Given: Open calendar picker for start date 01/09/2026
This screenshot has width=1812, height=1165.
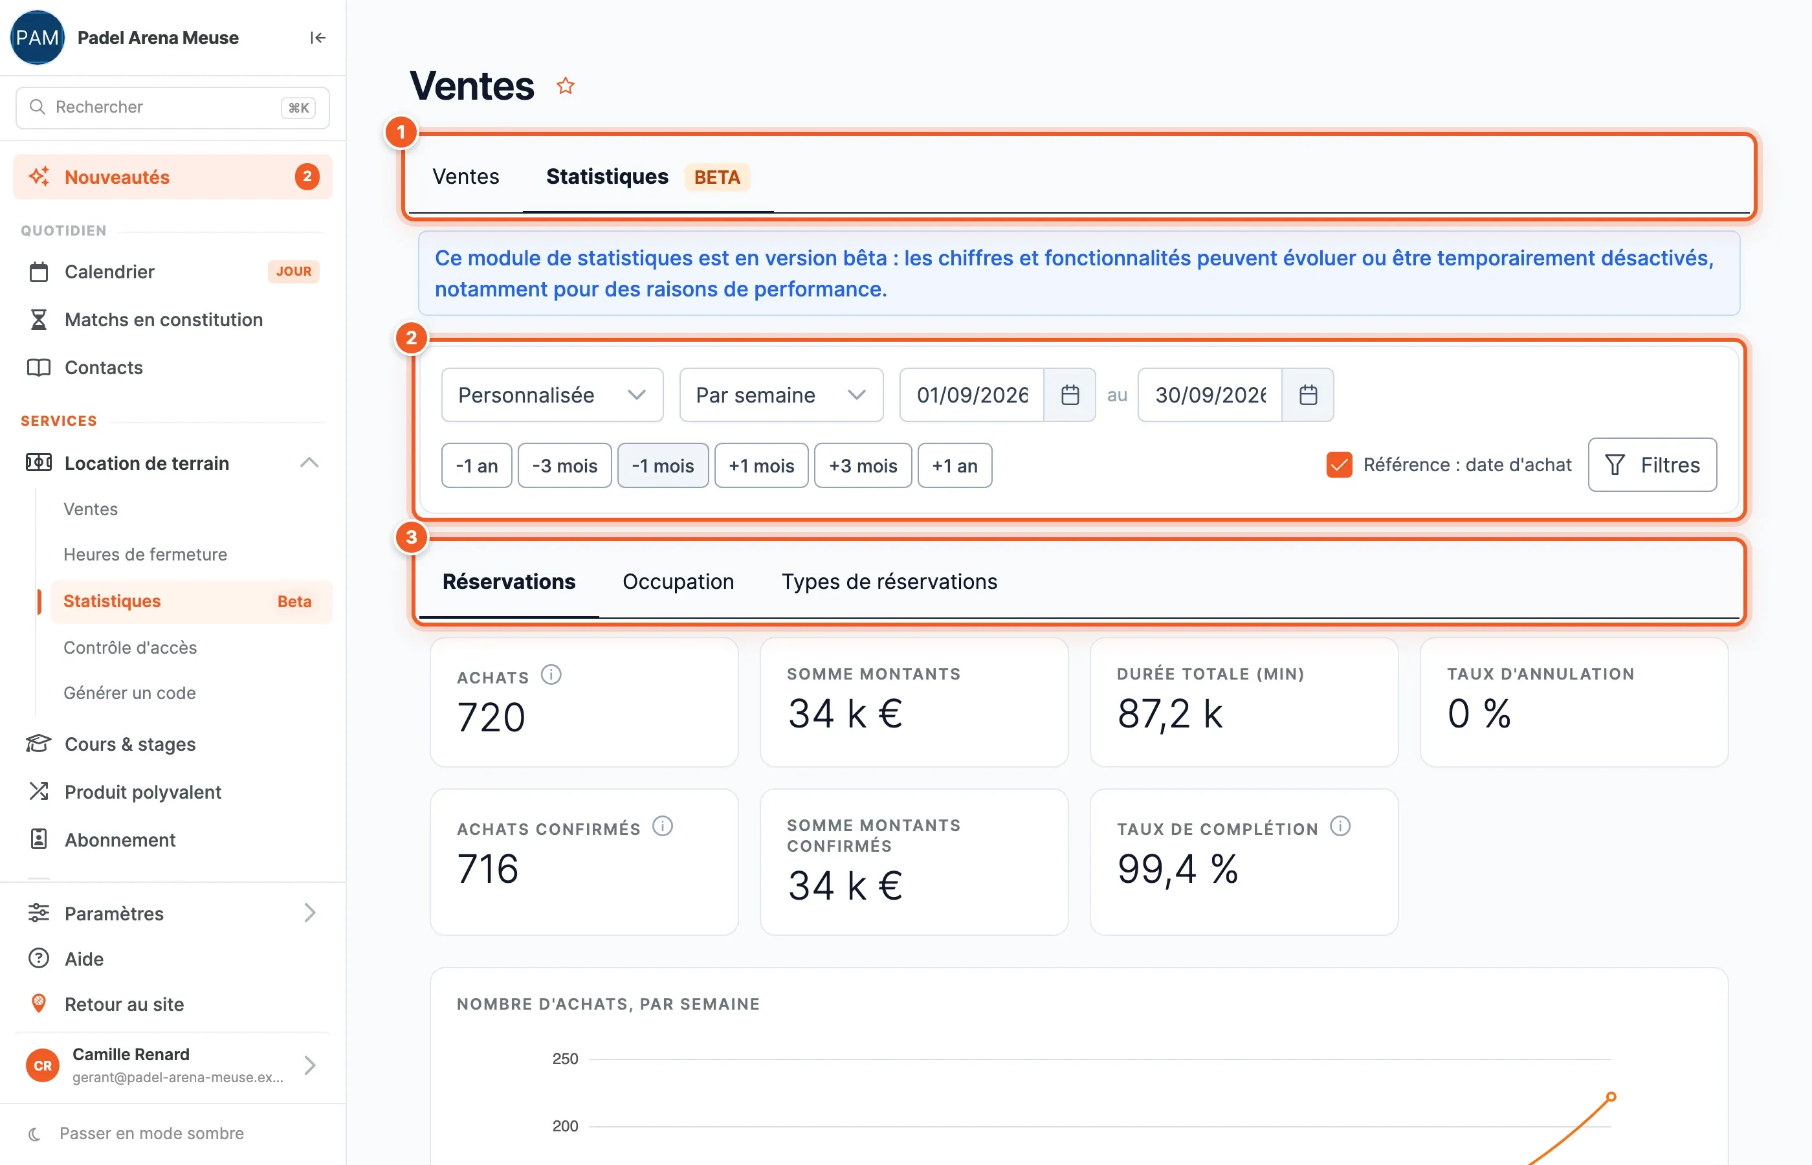Looking at the screenshot, I should point(1069,395).
